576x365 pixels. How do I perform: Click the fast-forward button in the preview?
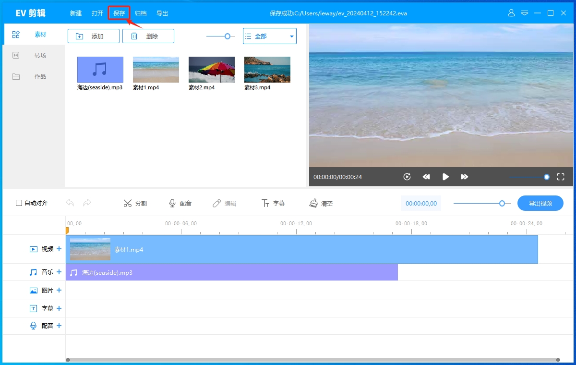click(464, 177)
